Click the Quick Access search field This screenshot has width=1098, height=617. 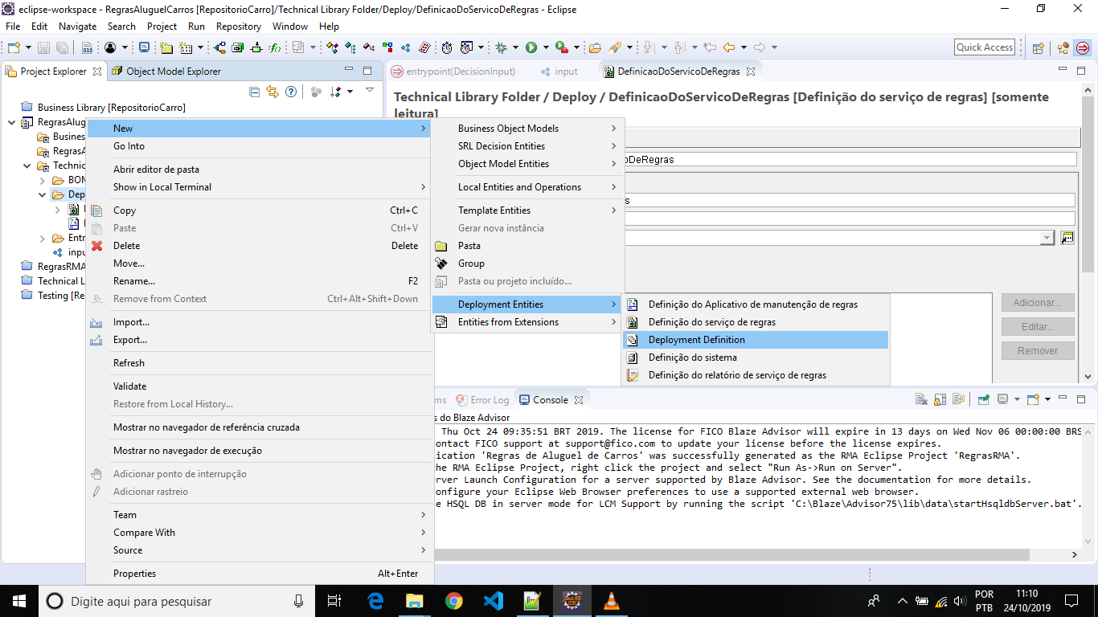tap(984, 47)
